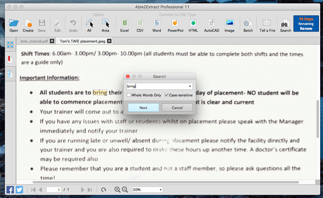Select the Toni's TAFE placement.jpeg tab
The width and height of the screenshot is (323, 198).
tap(82, 41)
